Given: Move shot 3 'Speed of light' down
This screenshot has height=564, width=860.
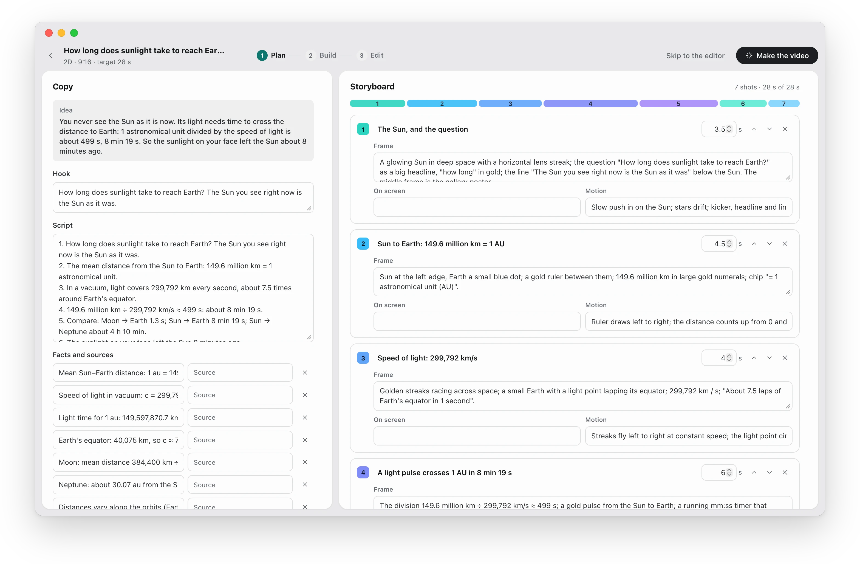Looking at the screenshot, I should pos(769,358).
